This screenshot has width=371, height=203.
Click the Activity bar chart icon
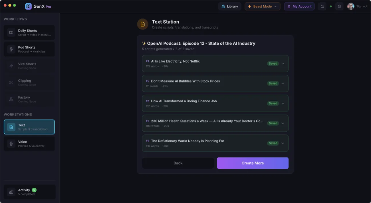[11, 192]
